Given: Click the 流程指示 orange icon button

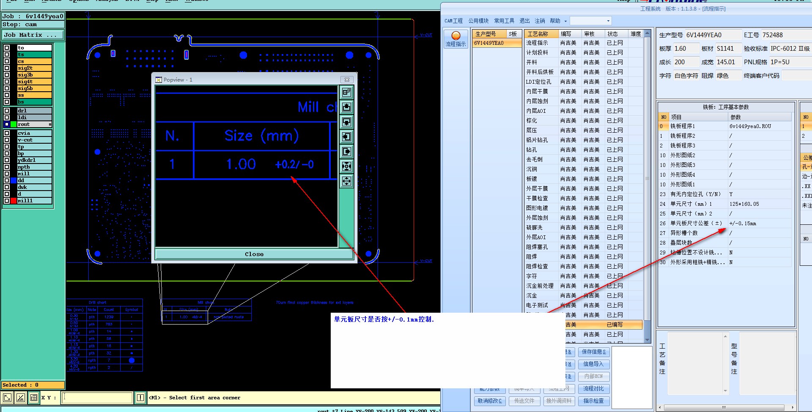Looking at the screenshot, I should tap(455, 39).
